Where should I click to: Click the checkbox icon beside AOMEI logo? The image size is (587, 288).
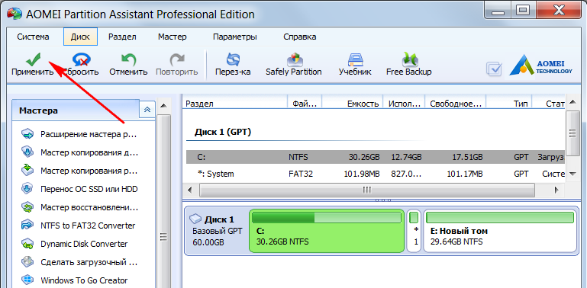point(494,69)
